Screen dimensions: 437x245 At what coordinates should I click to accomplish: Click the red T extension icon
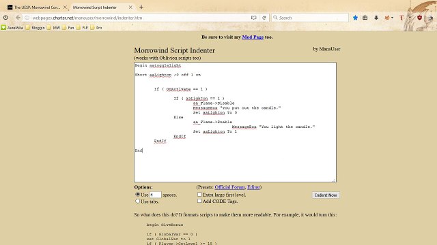tap(401, 18)
